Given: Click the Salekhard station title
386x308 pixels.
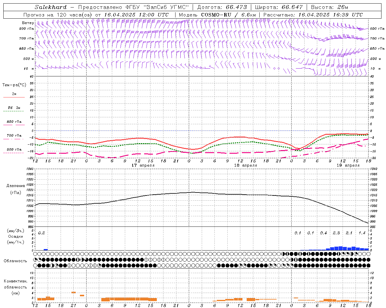Looking at the screenshot, I should [50, 7].
